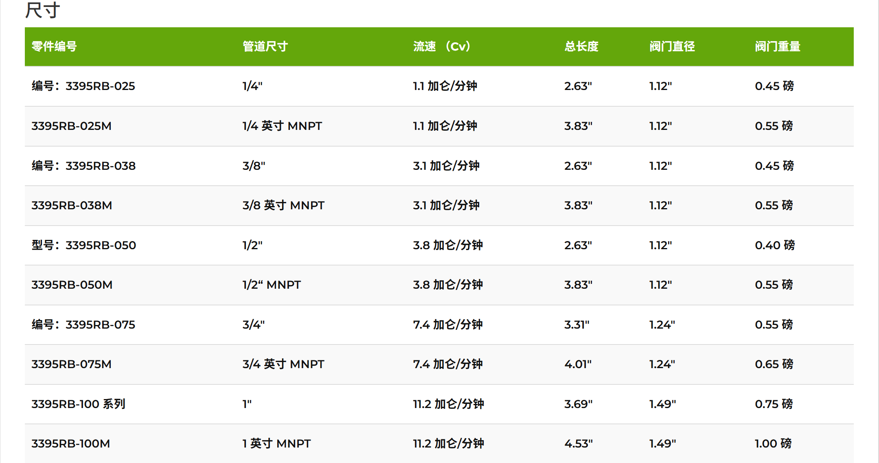Screen dimensions: 879x463
Task: Click total length 2.63" in 3395RB-050 row
Action: (578, 245)
